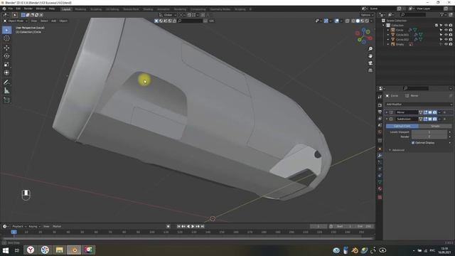Viewport: 455px width, 256px height.
Task: Adjust Render levels value field
Action: click(429, 137)
